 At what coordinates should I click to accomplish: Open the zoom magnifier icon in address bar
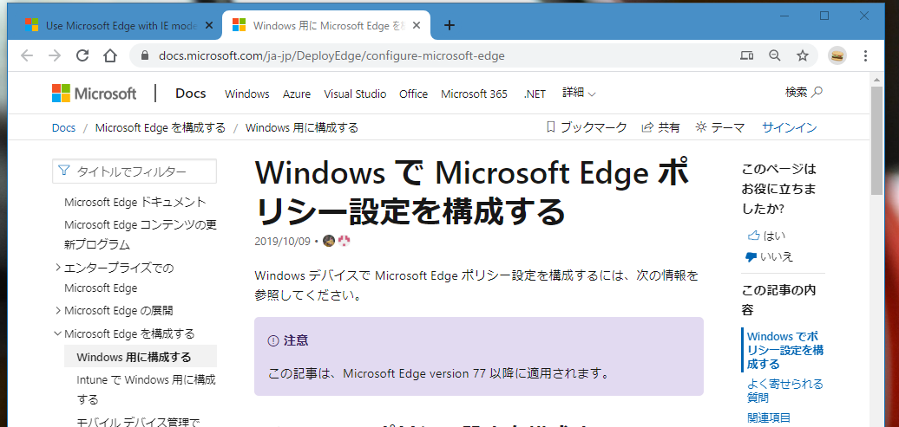click(x=775, y=55)
